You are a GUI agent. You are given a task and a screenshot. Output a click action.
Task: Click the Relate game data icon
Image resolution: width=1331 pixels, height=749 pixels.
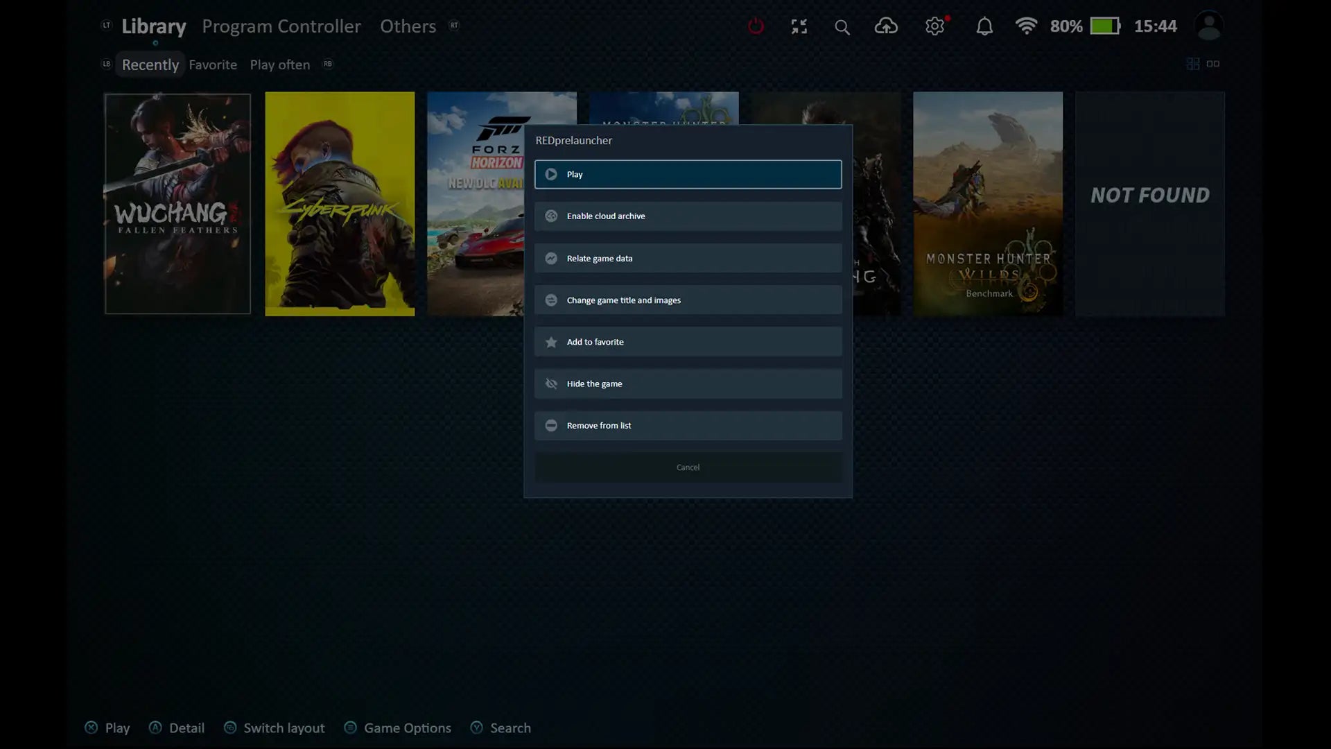pyautogui.click(x=551, y=258)
